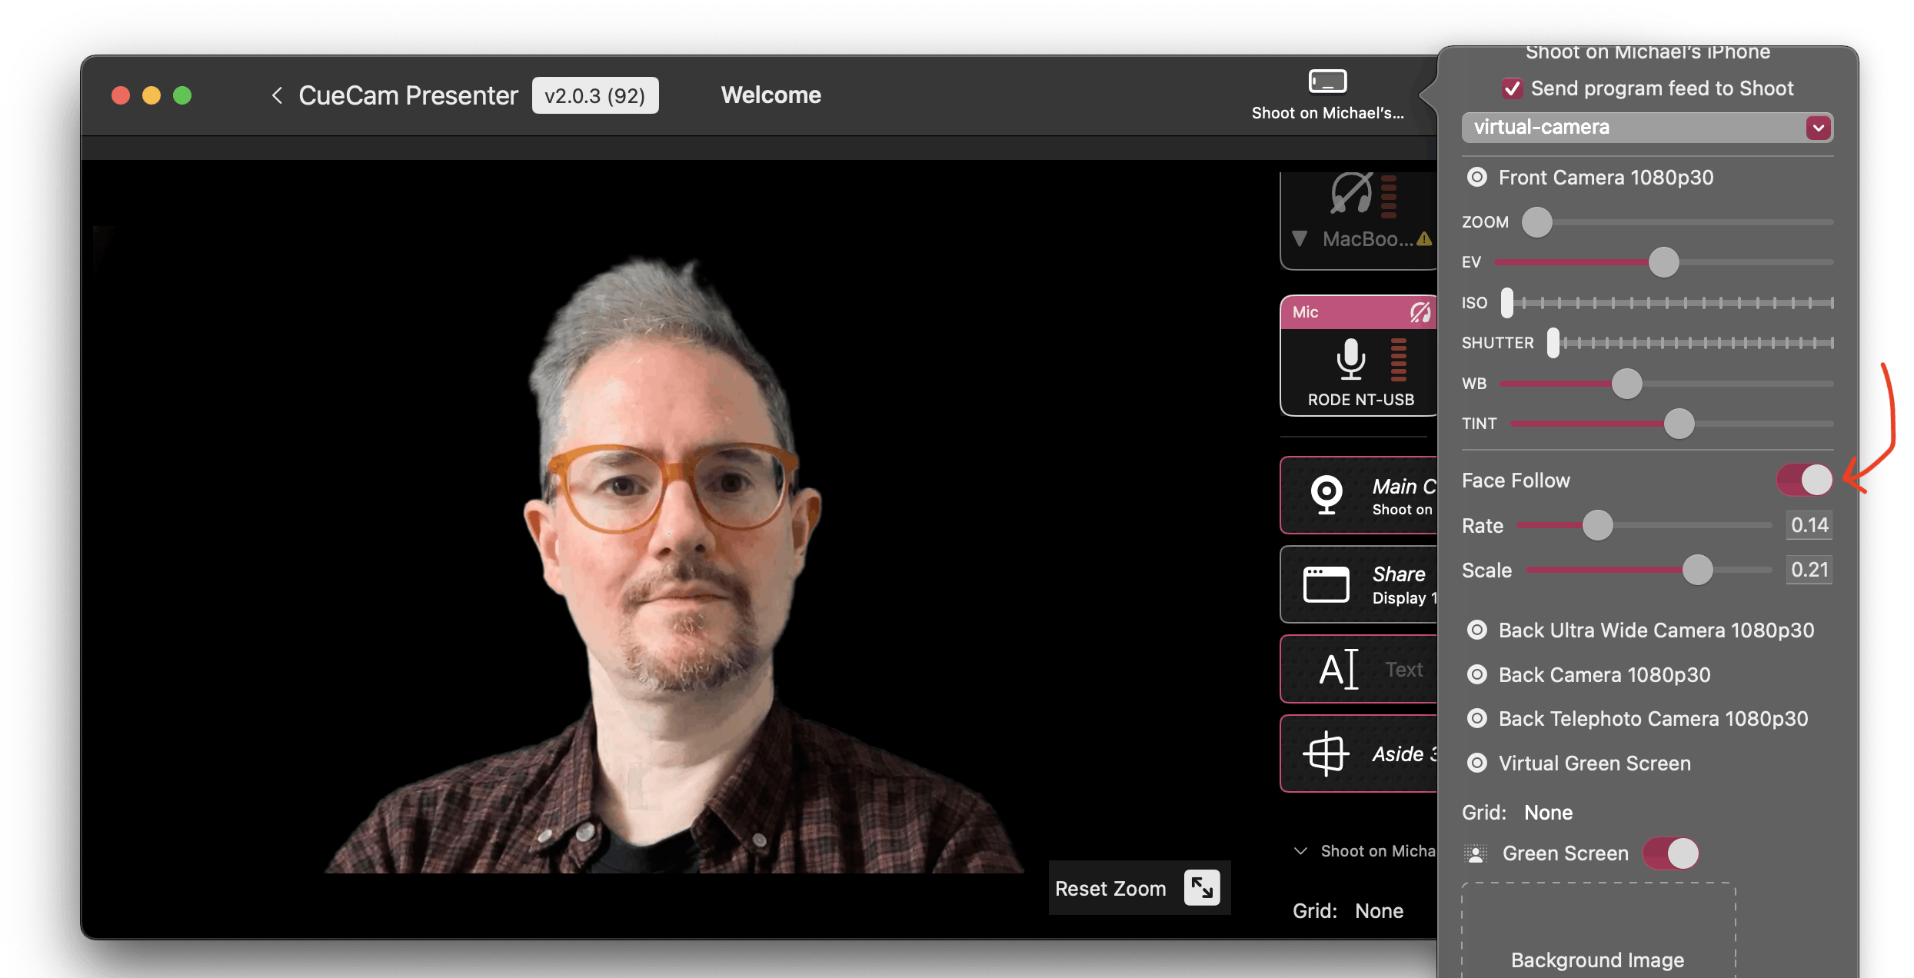
Task: Expand the MacBook audio device triangle
Action: [x=1300, y=239]
